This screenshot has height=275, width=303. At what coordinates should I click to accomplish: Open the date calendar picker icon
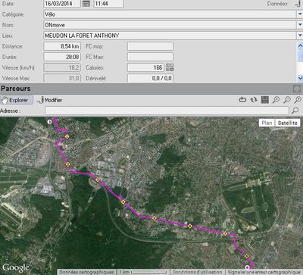[86, 4]
